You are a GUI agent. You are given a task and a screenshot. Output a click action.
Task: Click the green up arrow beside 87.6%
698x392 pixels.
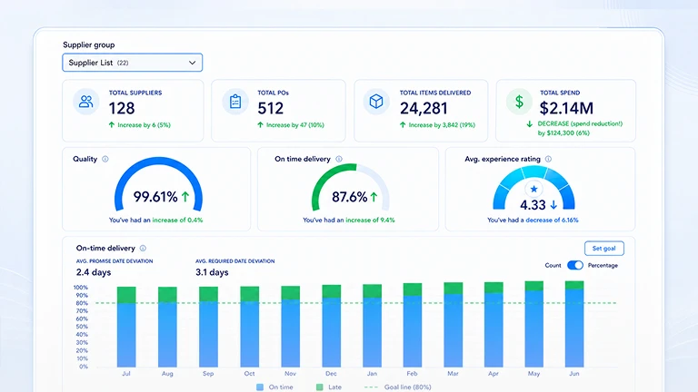[x=374, y=196]
